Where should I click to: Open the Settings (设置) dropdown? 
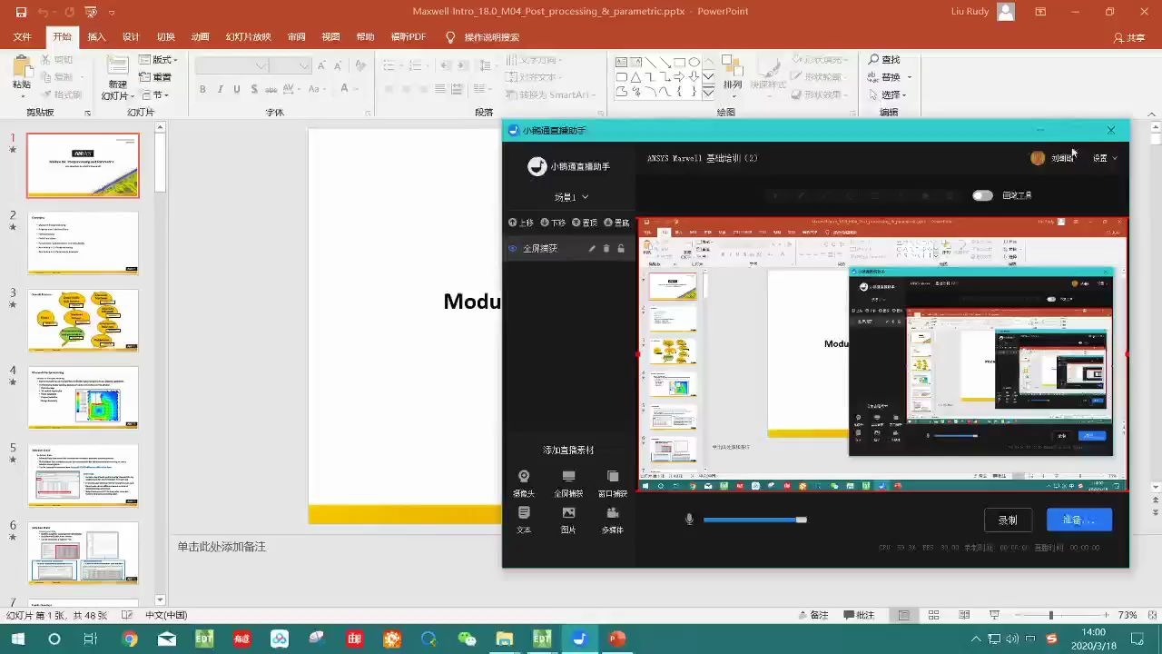1105,158
